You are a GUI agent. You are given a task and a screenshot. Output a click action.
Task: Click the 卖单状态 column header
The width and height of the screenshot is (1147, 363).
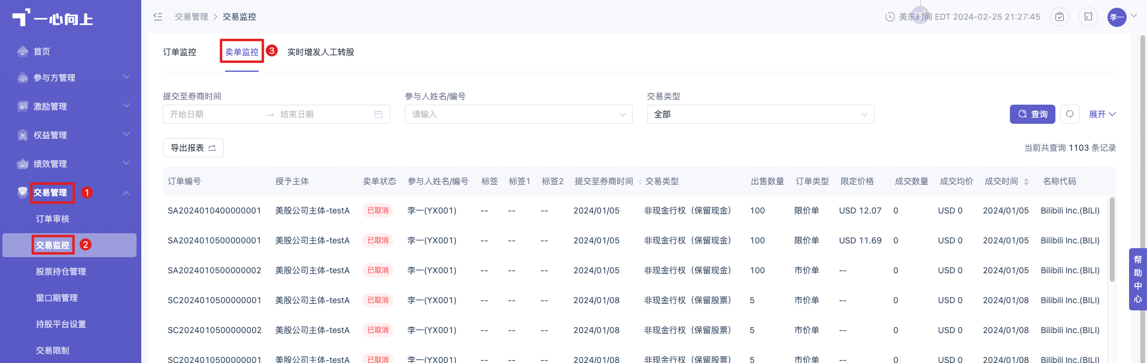click(x=380, y=181)
